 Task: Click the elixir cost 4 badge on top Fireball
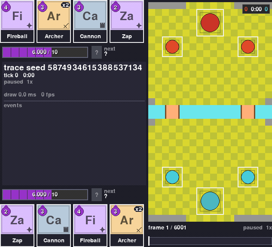tap(6, 7)
